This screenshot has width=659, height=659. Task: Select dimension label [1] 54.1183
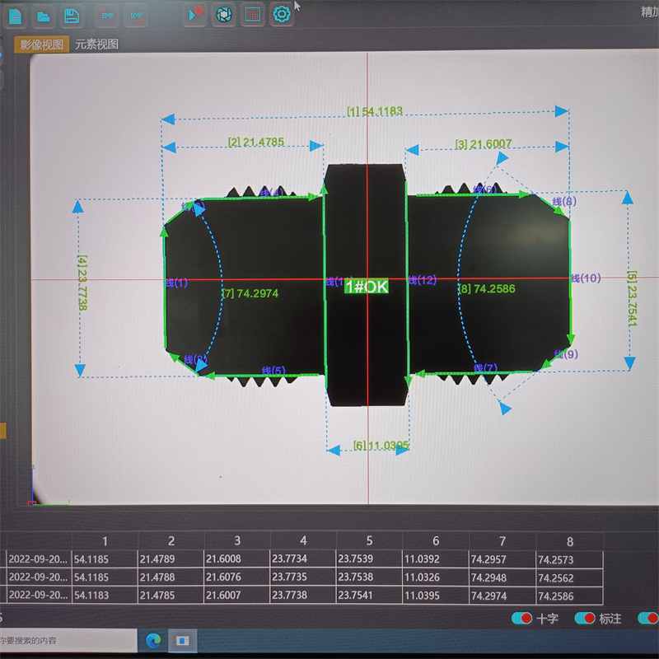(375, 111)
